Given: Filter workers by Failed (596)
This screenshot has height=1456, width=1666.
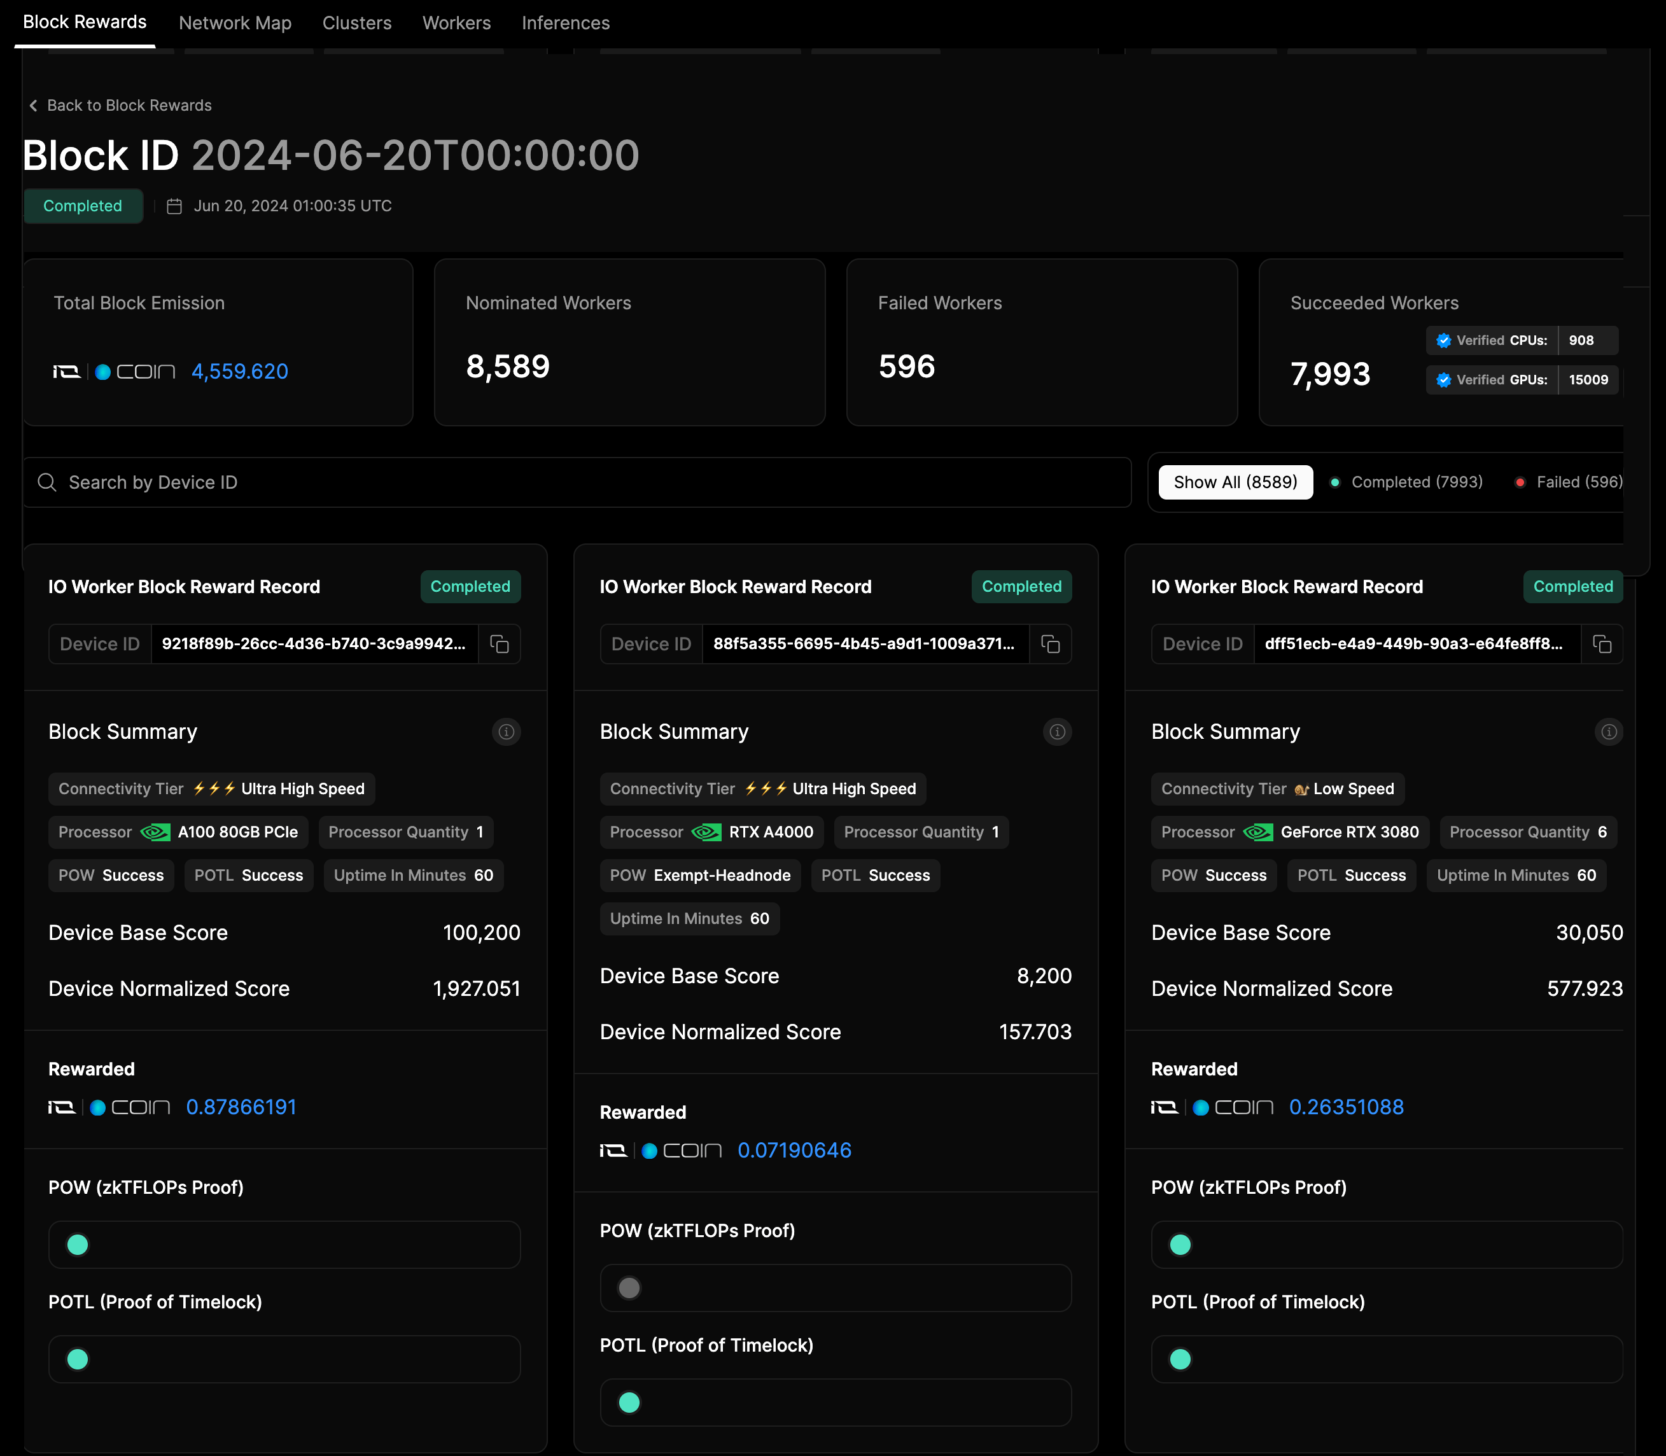Looking at the screenshot, I should (1569, 482).
